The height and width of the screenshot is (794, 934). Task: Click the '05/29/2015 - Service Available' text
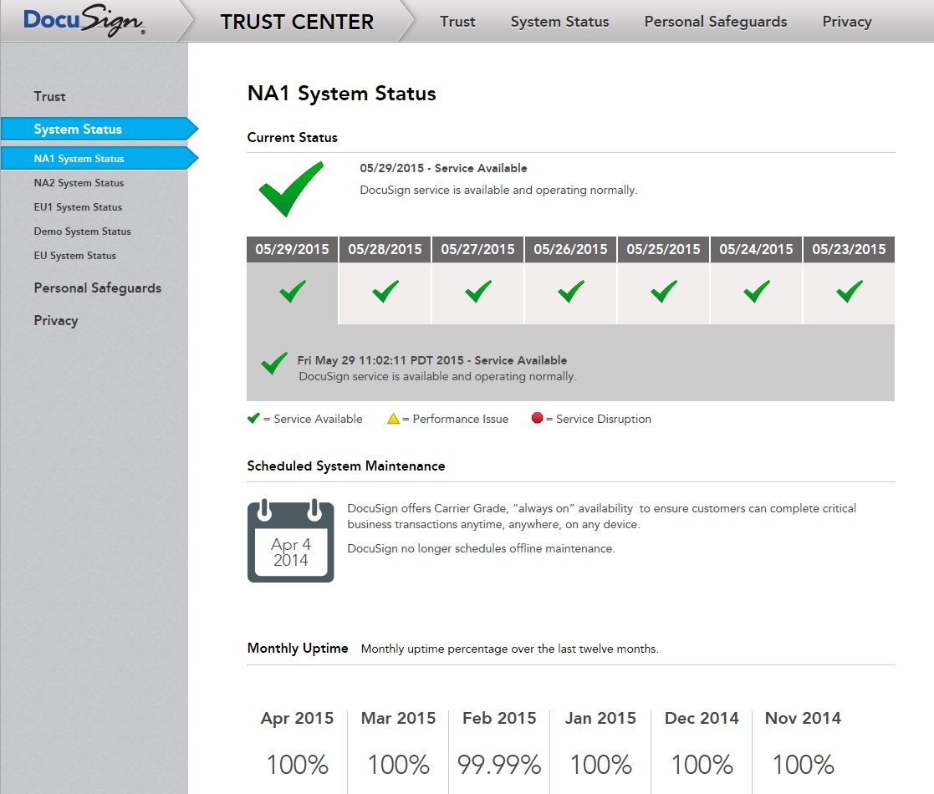443,169
